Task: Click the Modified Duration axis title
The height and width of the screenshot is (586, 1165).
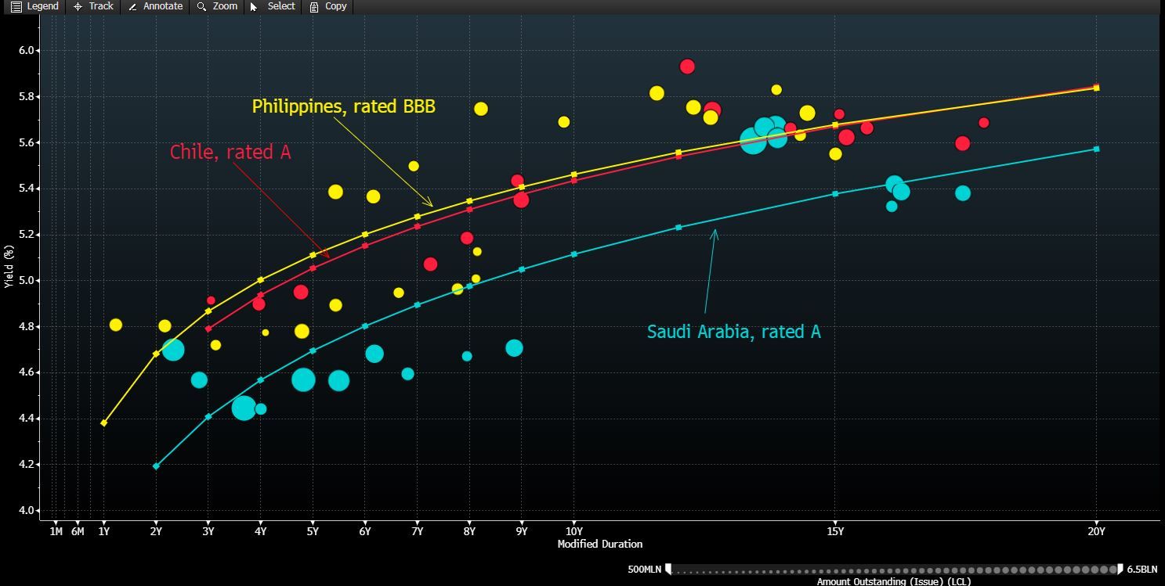Action: click(x=599, y=544)
